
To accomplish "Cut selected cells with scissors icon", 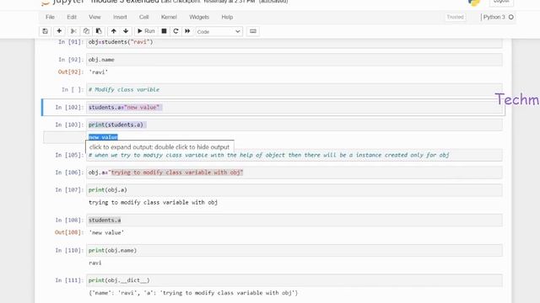I will 73,31.
